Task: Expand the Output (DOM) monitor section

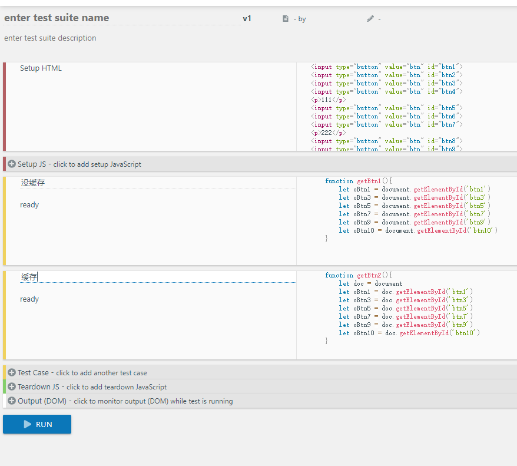Action: tap(260, 401)
